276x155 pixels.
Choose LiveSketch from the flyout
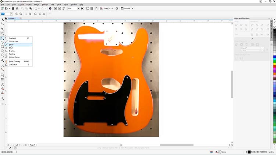(18, 65)
